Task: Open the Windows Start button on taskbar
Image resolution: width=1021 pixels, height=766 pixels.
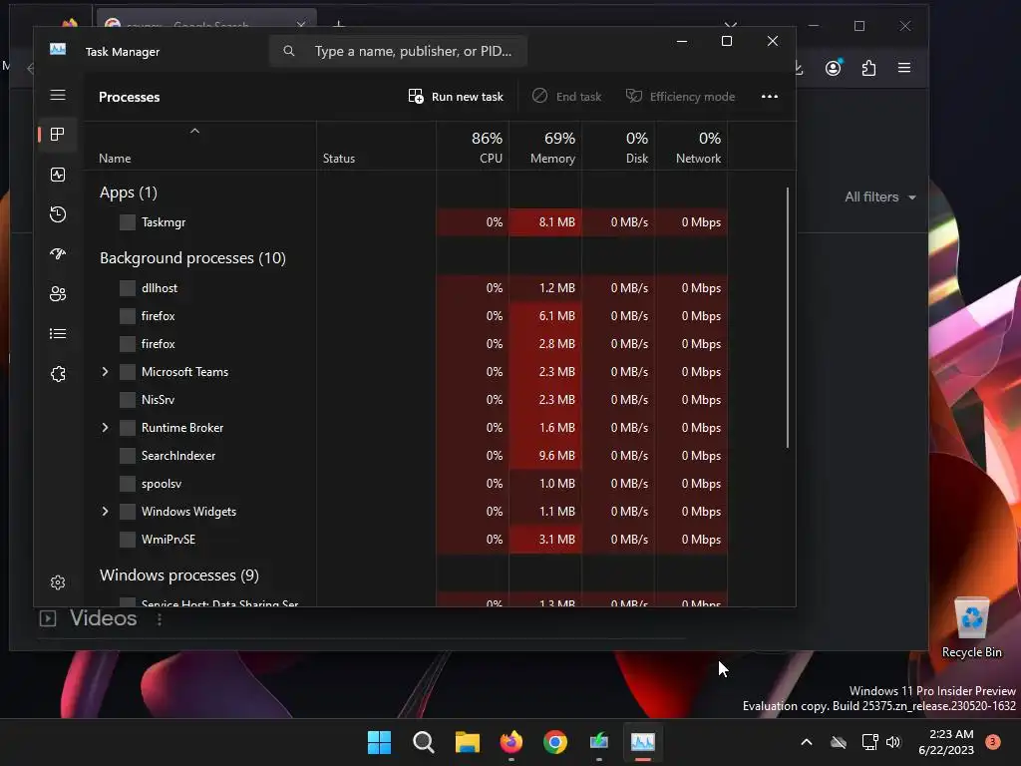Action: pyautogui.click(x=379, y=742)
